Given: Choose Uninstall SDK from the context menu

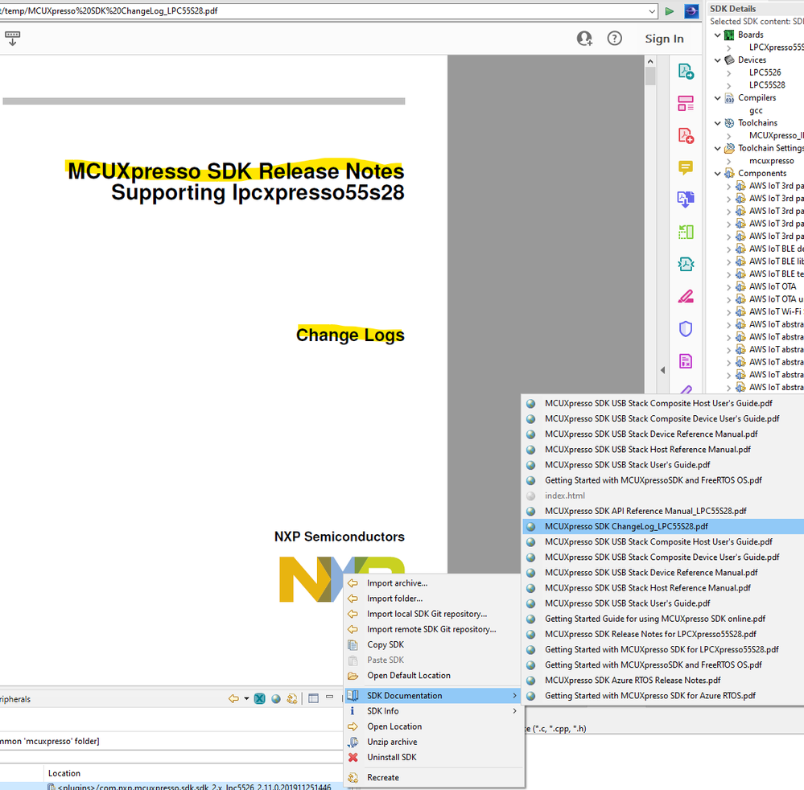Looking at the screenshot, I should click(x=434, y=757).
